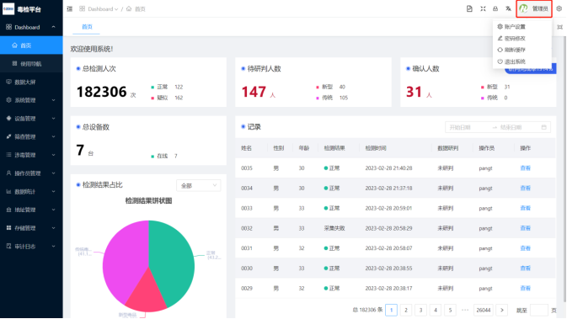
Task: Click 查看 link for record 0034
Action: click(x=525, y=188)
